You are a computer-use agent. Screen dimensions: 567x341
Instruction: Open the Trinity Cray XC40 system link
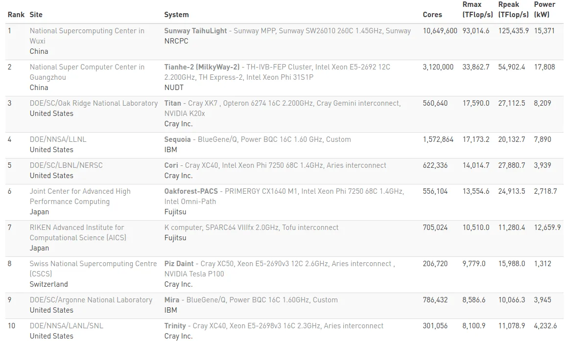pyautogui.click(x=175, y=326)
